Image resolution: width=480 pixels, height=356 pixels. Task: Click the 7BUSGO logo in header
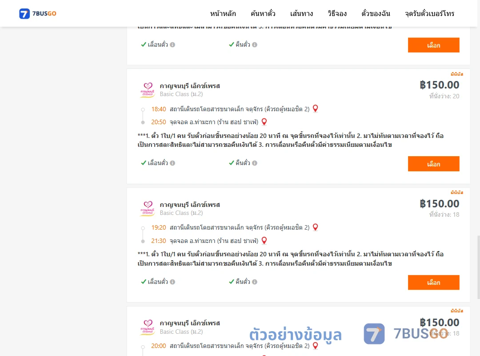click(x=38, y=13)
